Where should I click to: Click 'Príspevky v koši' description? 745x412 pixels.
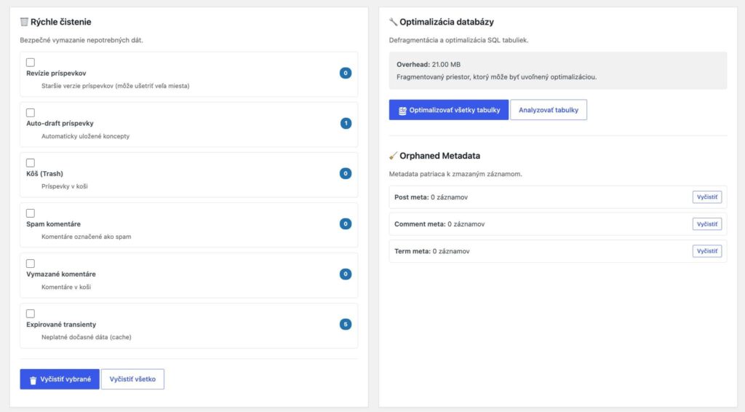coord(65,186)
